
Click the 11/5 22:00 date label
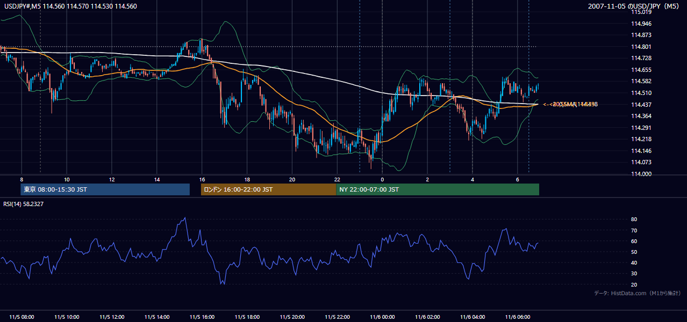[x=337, y=317]
